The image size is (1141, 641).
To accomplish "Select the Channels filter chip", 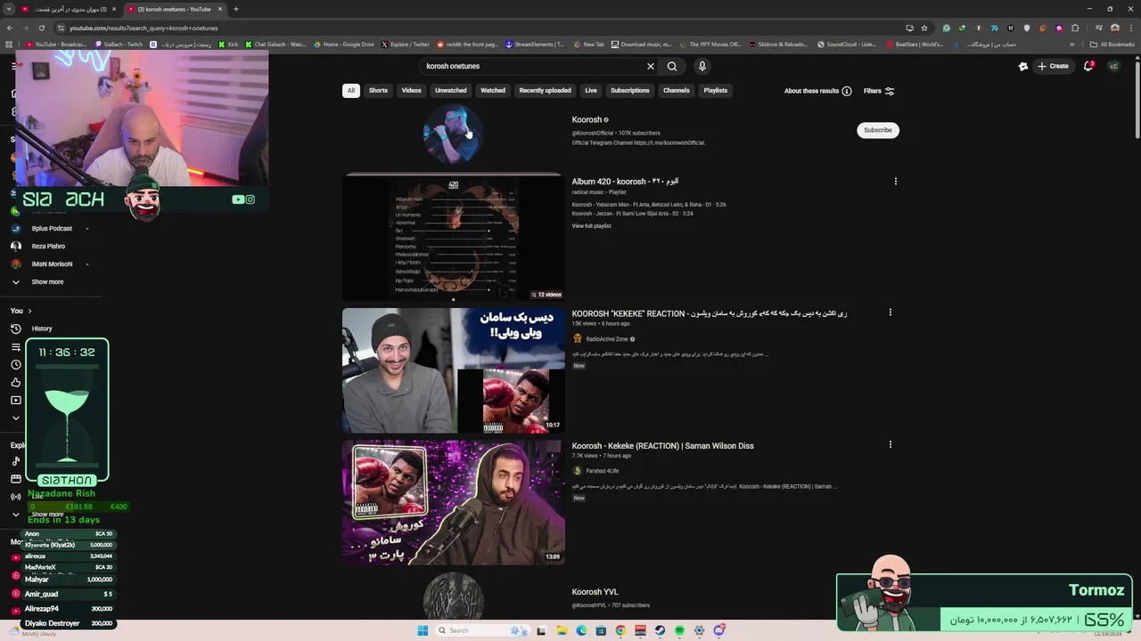I will click(676, 90).
